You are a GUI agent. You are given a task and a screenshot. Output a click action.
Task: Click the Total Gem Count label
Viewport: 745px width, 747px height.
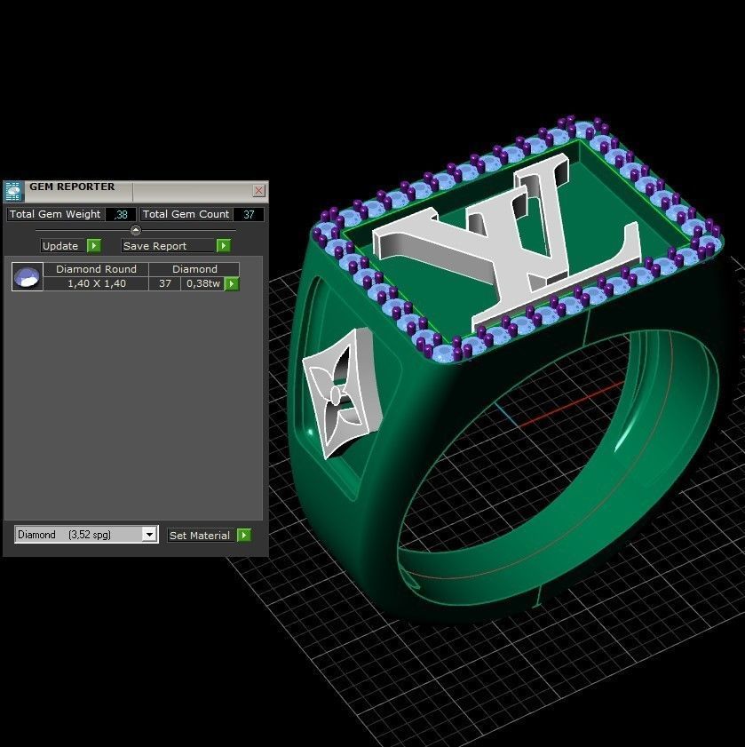click(186, 214)
